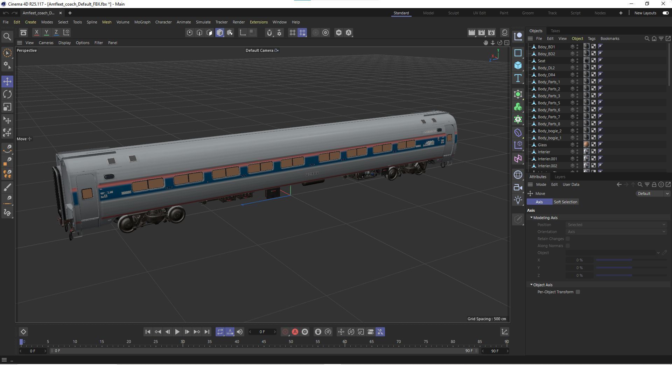The height and width of the screenshot is (365, 672).
Task: Toggle timeline sound speaker icon
Action: (240, 332)
